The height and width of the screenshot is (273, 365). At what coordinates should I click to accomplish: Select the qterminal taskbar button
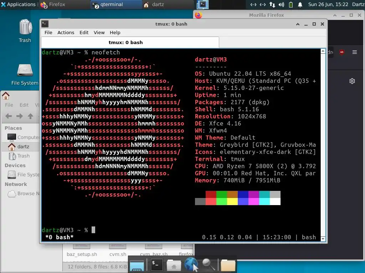click(116, 4)
